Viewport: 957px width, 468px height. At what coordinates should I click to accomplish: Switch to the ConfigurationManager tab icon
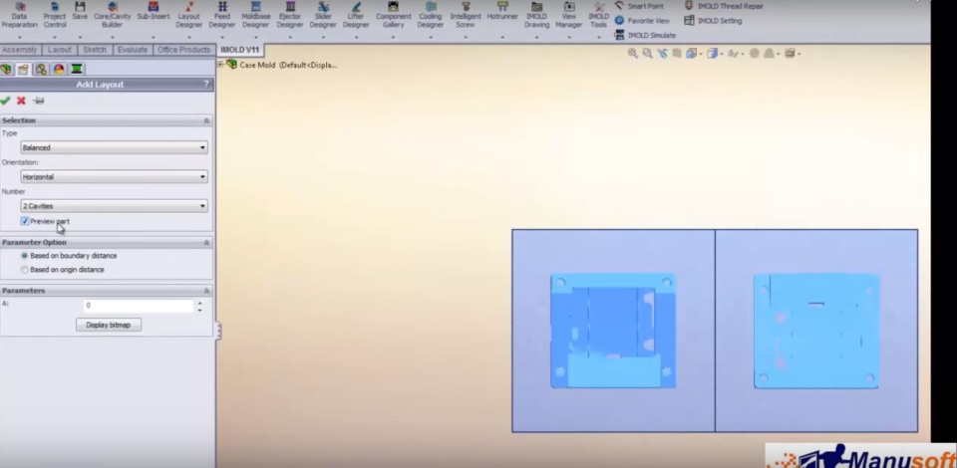pyautogui.click(x=41, y=69)
